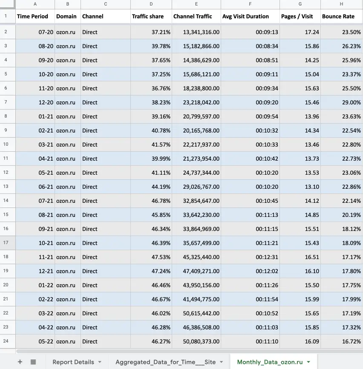Open the Monthly_Data_ozon.ru tab dropdown arrow
The height and width of the screenshot is (369, 363).
tap(308, 362)
